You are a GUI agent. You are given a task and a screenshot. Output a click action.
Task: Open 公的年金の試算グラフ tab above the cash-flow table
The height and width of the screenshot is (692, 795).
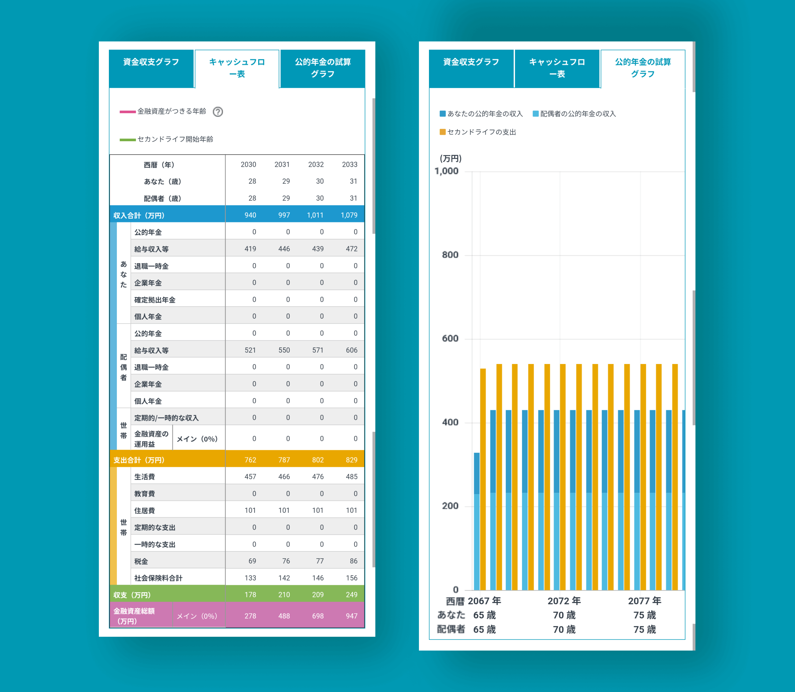click(322, 68)
